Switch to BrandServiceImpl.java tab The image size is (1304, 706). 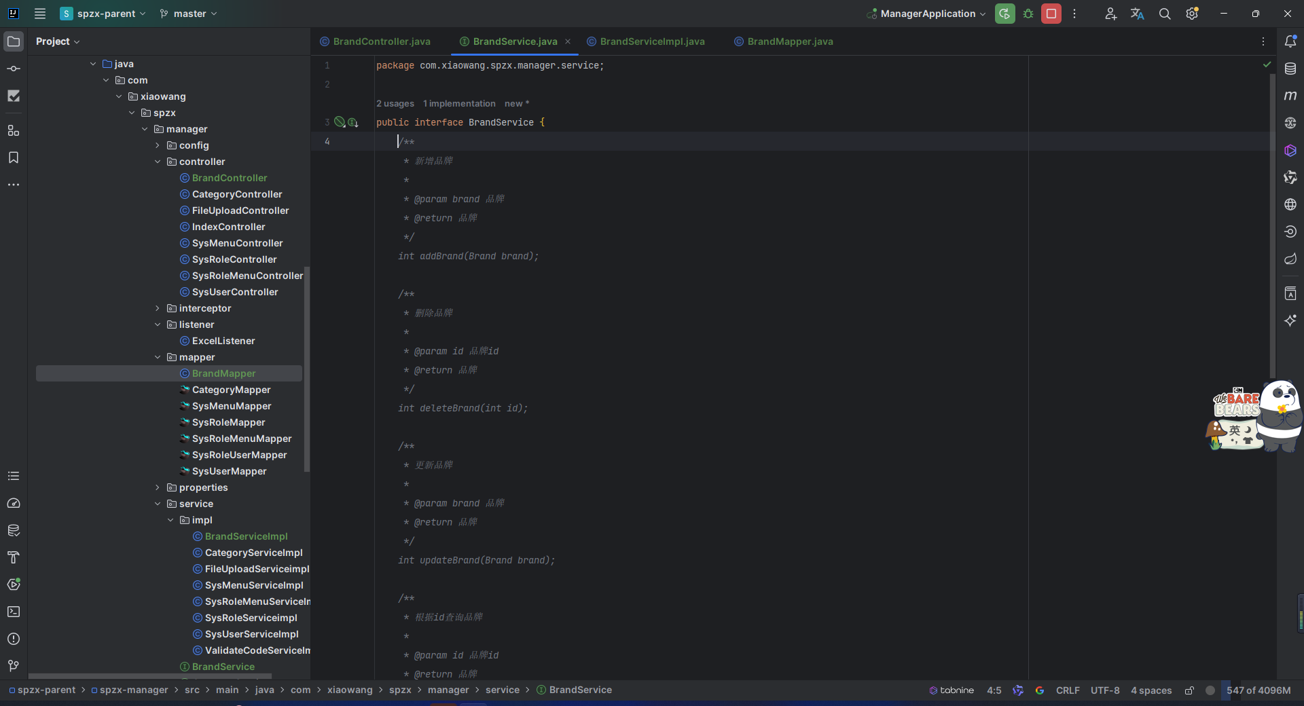click(x=646, y=41)
